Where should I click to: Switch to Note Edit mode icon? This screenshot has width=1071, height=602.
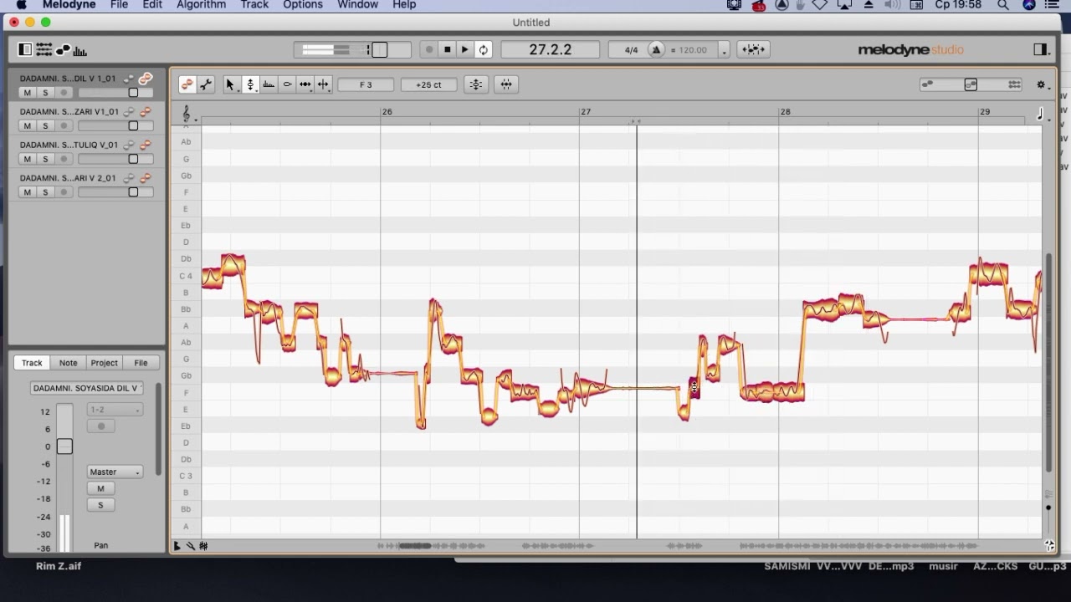187,84
